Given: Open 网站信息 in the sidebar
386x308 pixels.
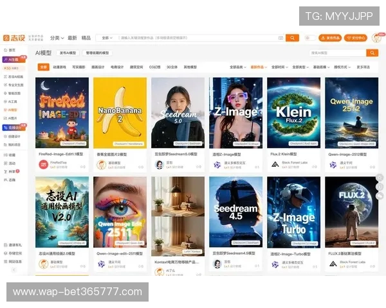Looking at the screenshot, I should coord(13,262).
